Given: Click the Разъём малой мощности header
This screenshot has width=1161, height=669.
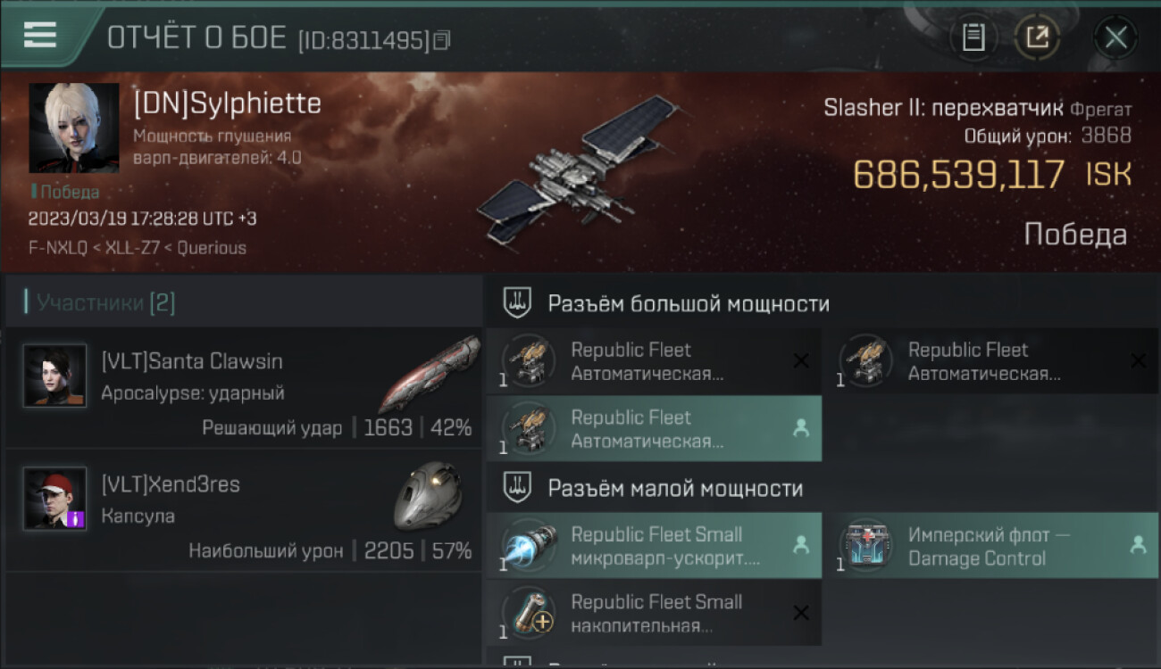Looking at the screenshot, I should [x=675, y=488].
